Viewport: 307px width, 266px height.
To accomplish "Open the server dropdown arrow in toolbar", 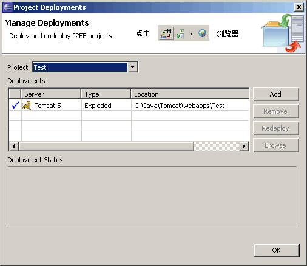I will click(x=191, y=33).
